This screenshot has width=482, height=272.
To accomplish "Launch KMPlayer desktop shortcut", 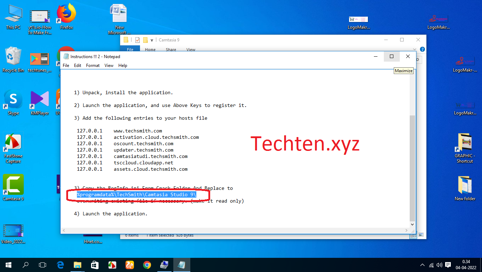I will coord(40,103).
